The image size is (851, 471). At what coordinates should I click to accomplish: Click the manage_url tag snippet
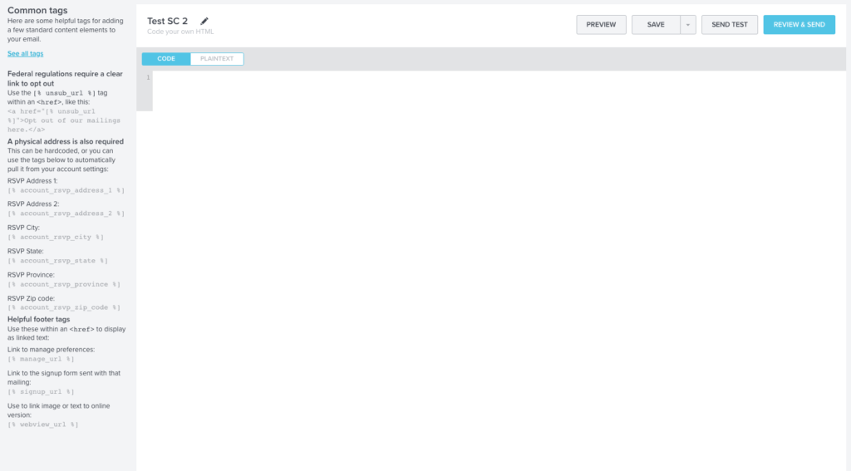pyautogui.click(x=41, y=359)
